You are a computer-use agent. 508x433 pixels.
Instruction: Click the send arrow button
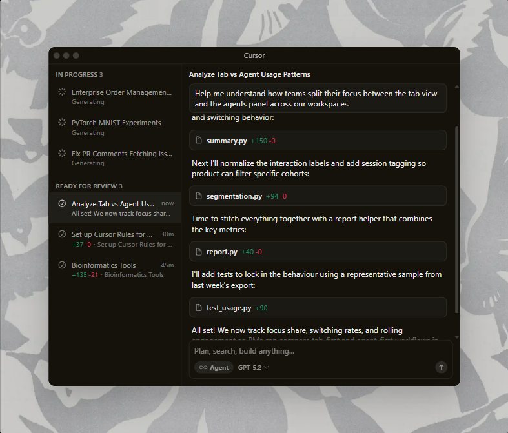coord(442,367)
